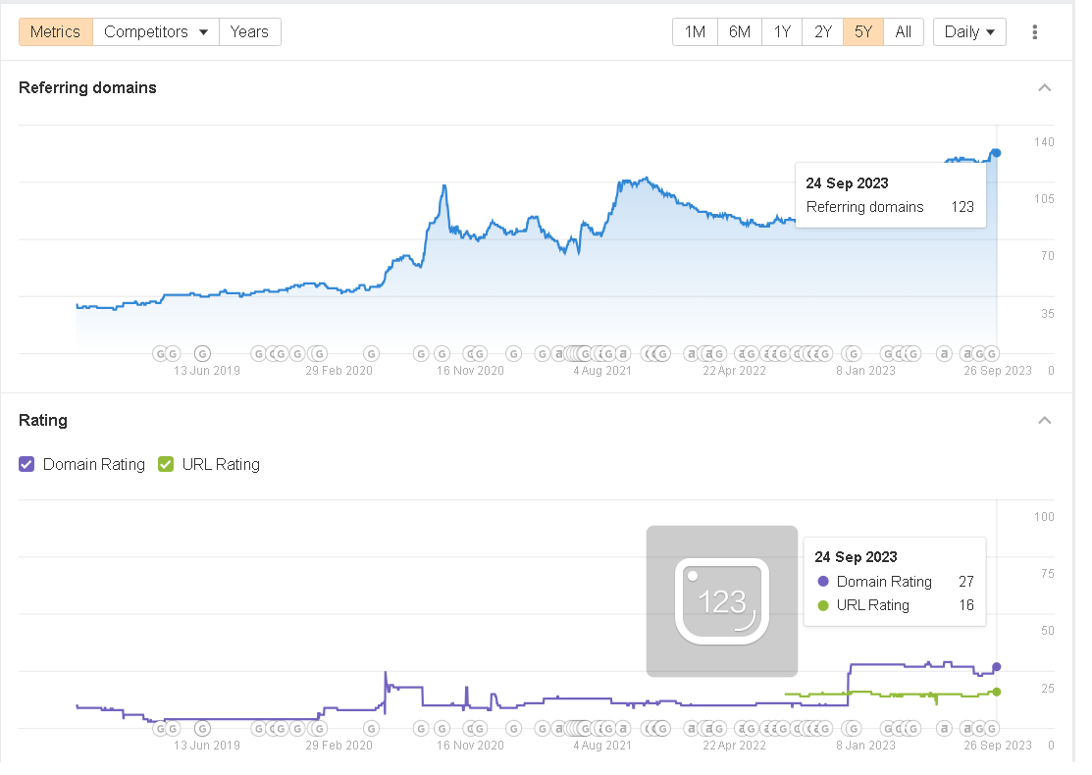Click the Google update marker above 13 Jun 2019 in Referring domains chart
The width and height of the screenshot is (1092, 775).
click(x=202, y=353)
